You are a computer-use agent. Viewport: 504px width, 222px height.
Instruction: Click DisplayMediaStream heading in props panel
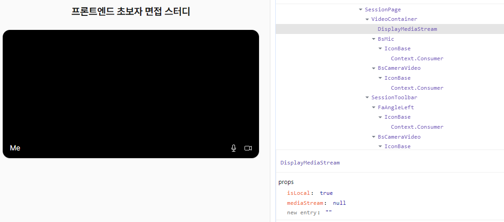[x=310, y=162]
